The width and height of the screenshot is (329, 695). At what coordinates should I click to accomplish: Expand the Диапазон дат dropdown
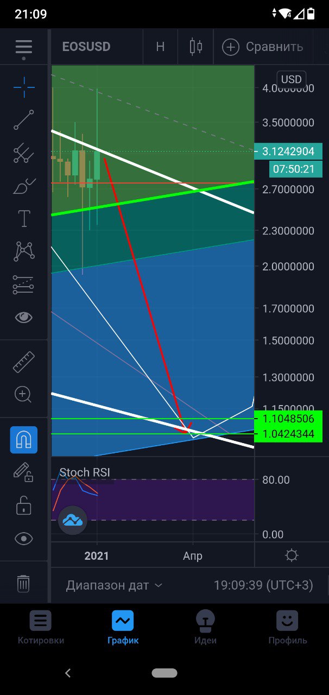pos(114,585)
